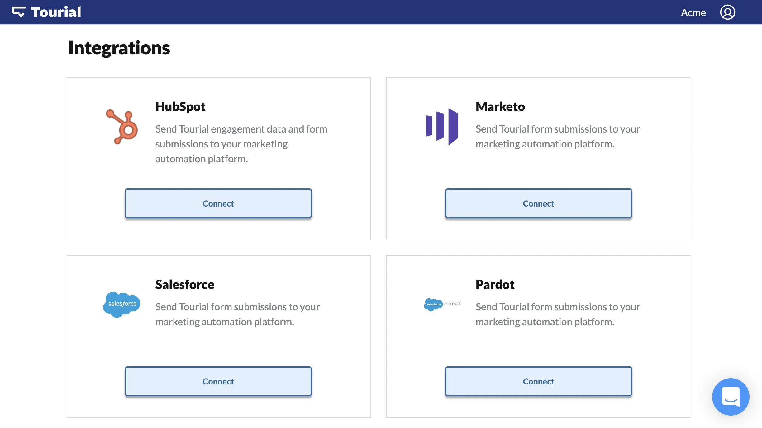Click the HubSpot sprocket logo
Viewport: 762px width, 428px height.
click(122, 127)
